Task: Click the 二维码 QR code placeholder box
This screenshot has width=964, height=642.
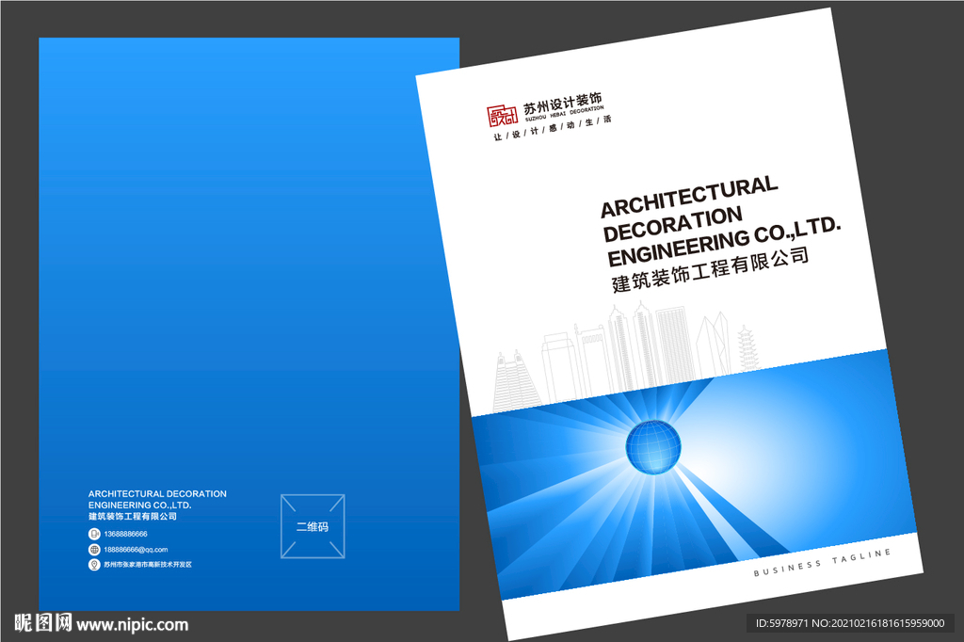Action: (x=313, y=526)
